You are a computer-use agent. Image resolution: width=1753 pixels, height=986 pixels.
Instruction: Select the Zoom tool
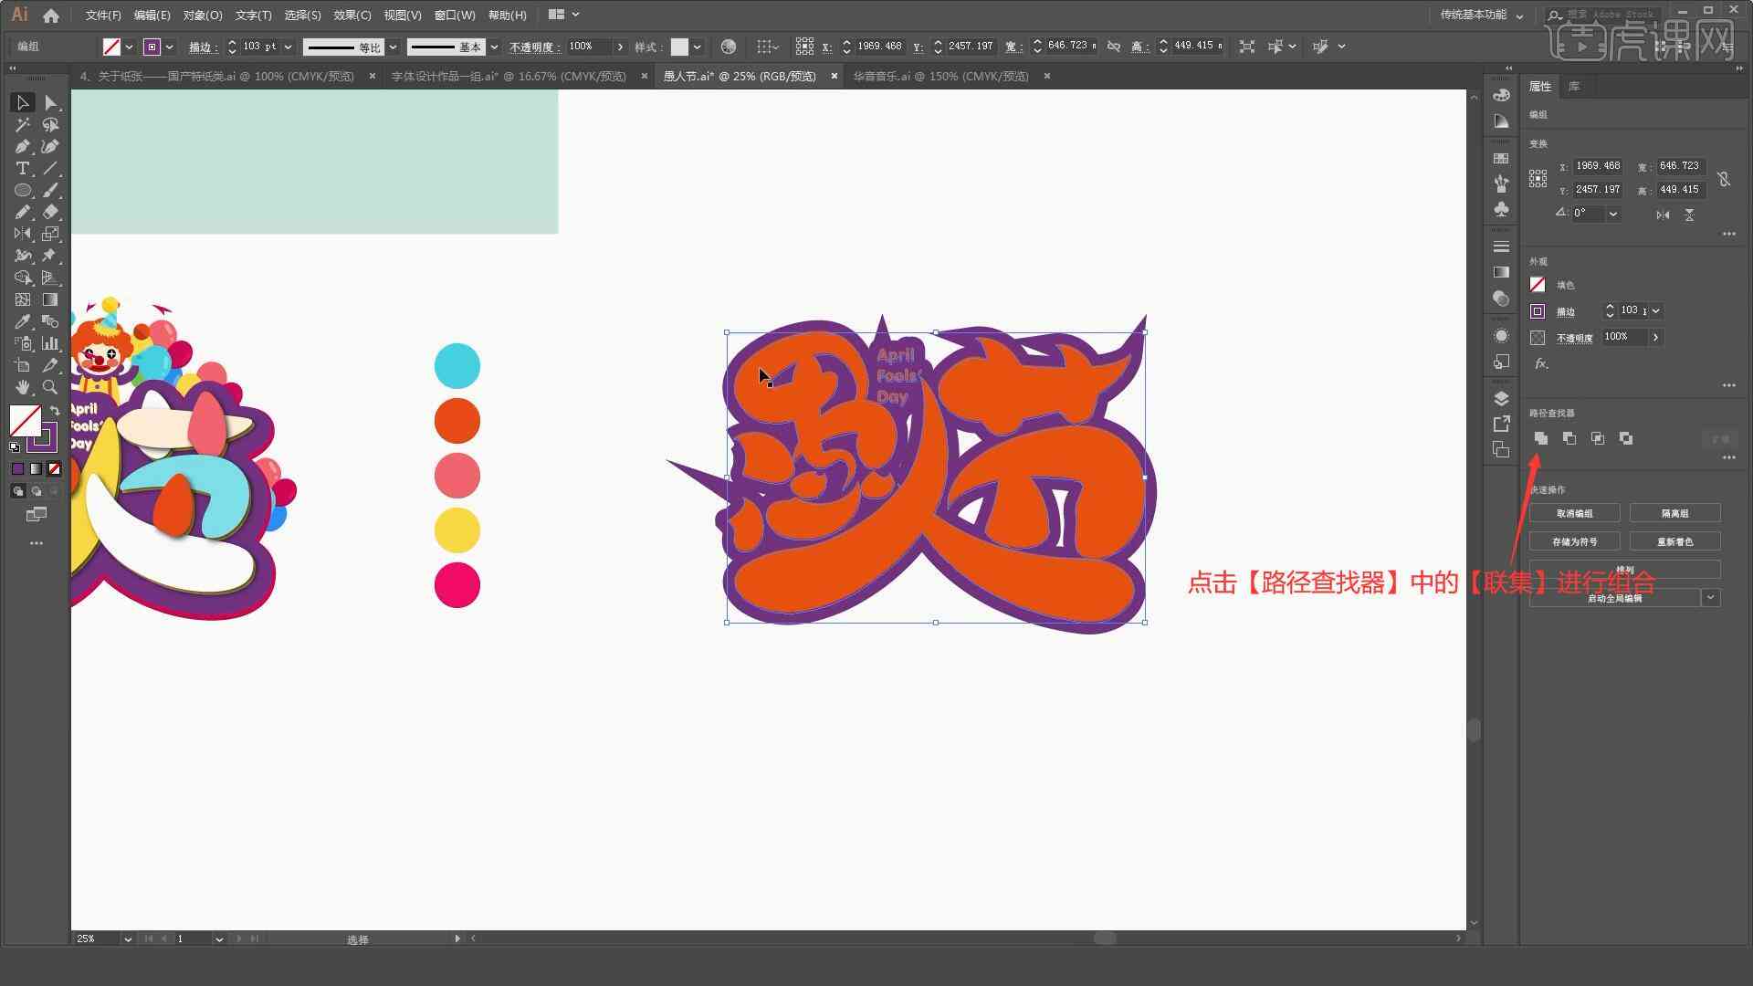[51, 388]
